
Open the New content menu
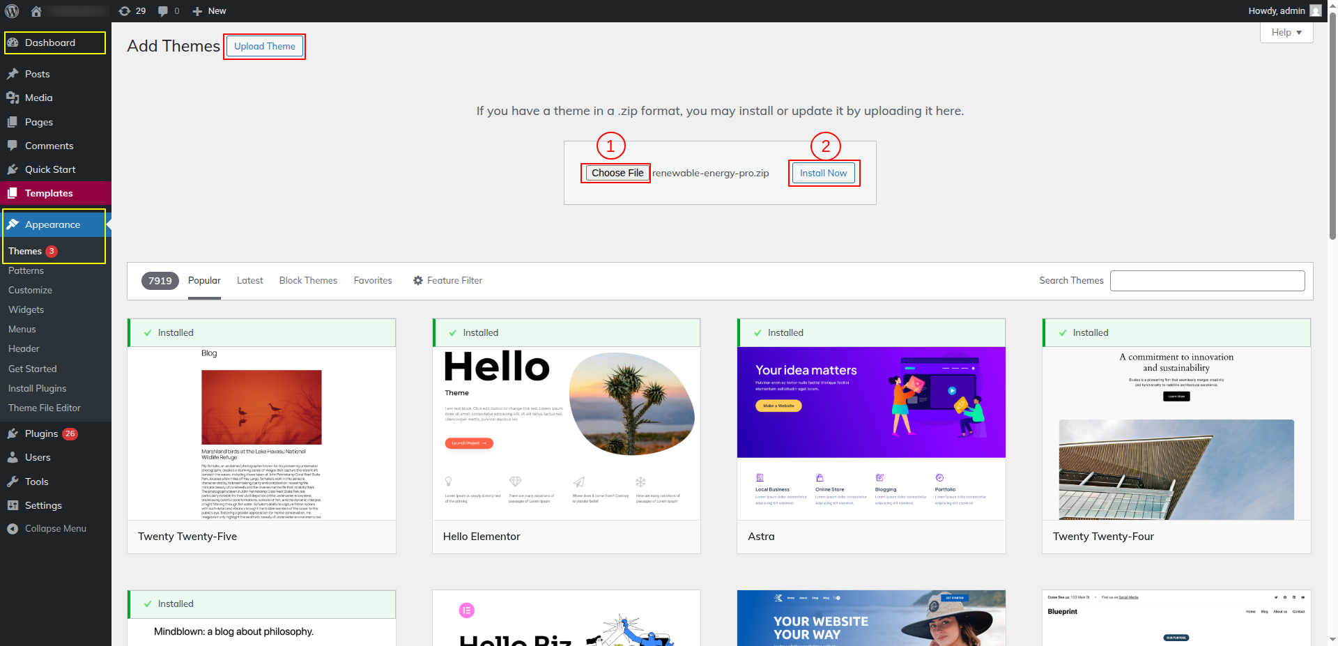pos(209,11)
